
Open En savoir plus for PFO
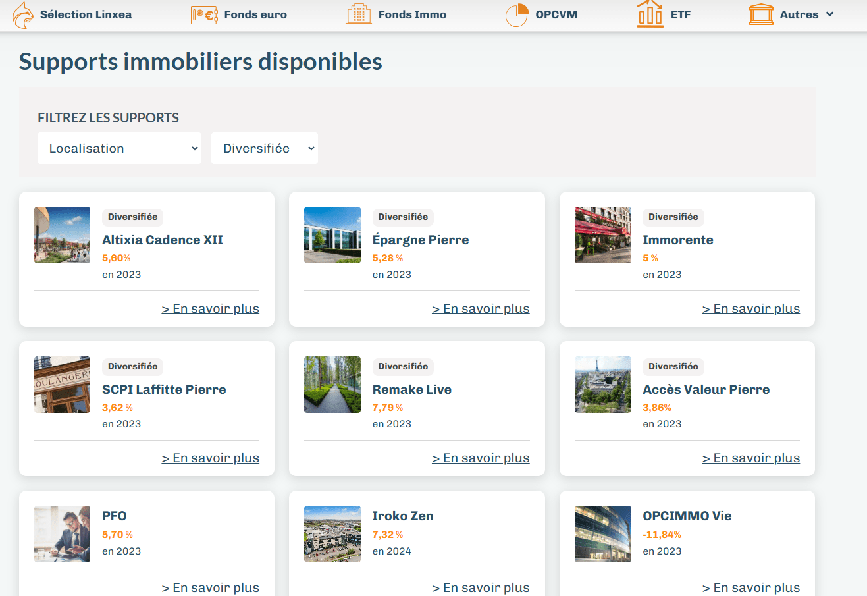(211, 588)
